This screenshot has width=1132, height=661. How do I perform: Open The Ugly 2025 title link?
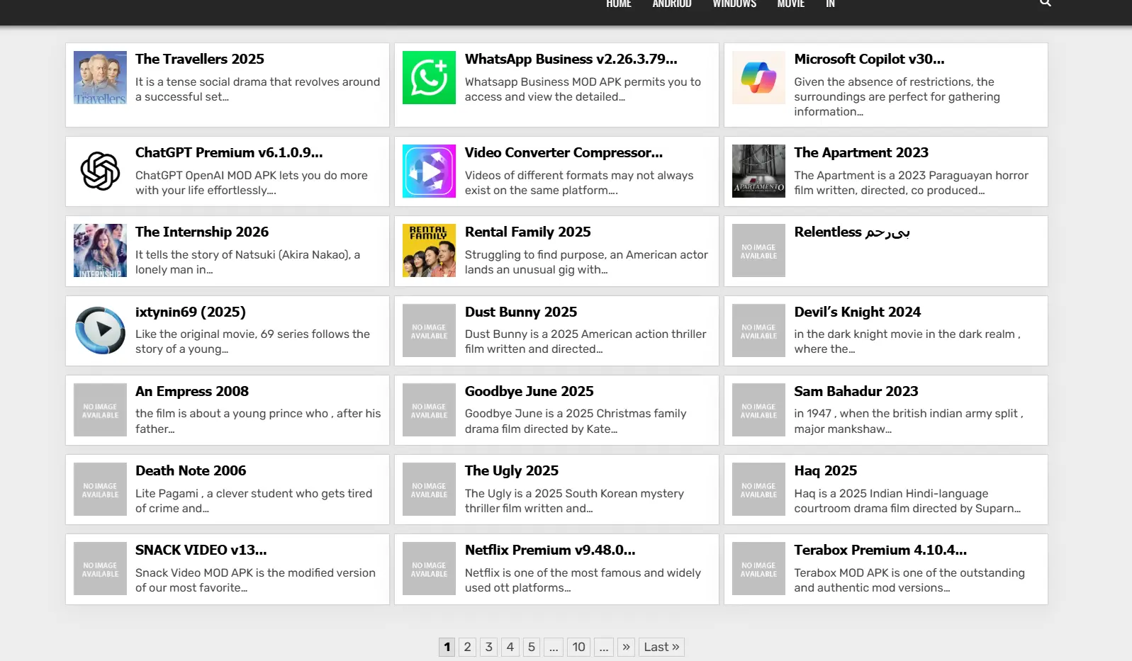pos(511,470)
